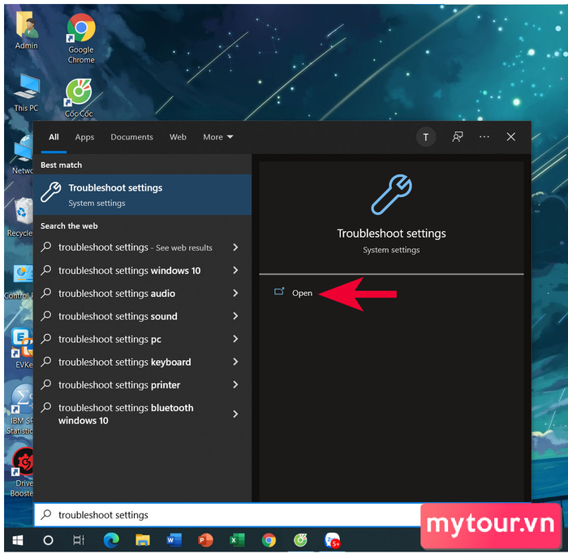This screenshot has width=568, height=558.
Task: Open Task View on taskbar
Action: point(79,540)
